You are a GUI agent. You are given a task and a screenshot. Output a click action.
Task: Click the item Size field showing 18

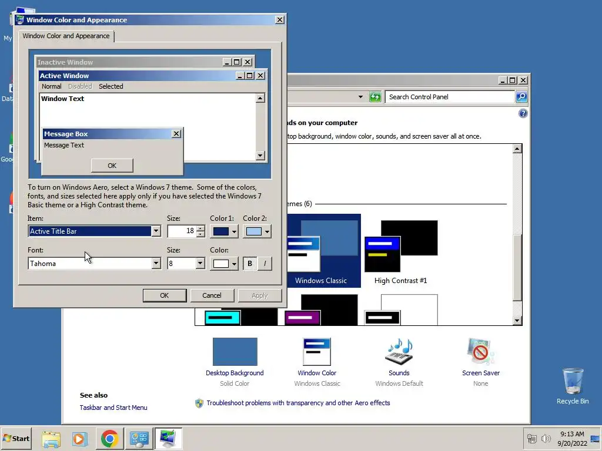[x=182, y=231]
